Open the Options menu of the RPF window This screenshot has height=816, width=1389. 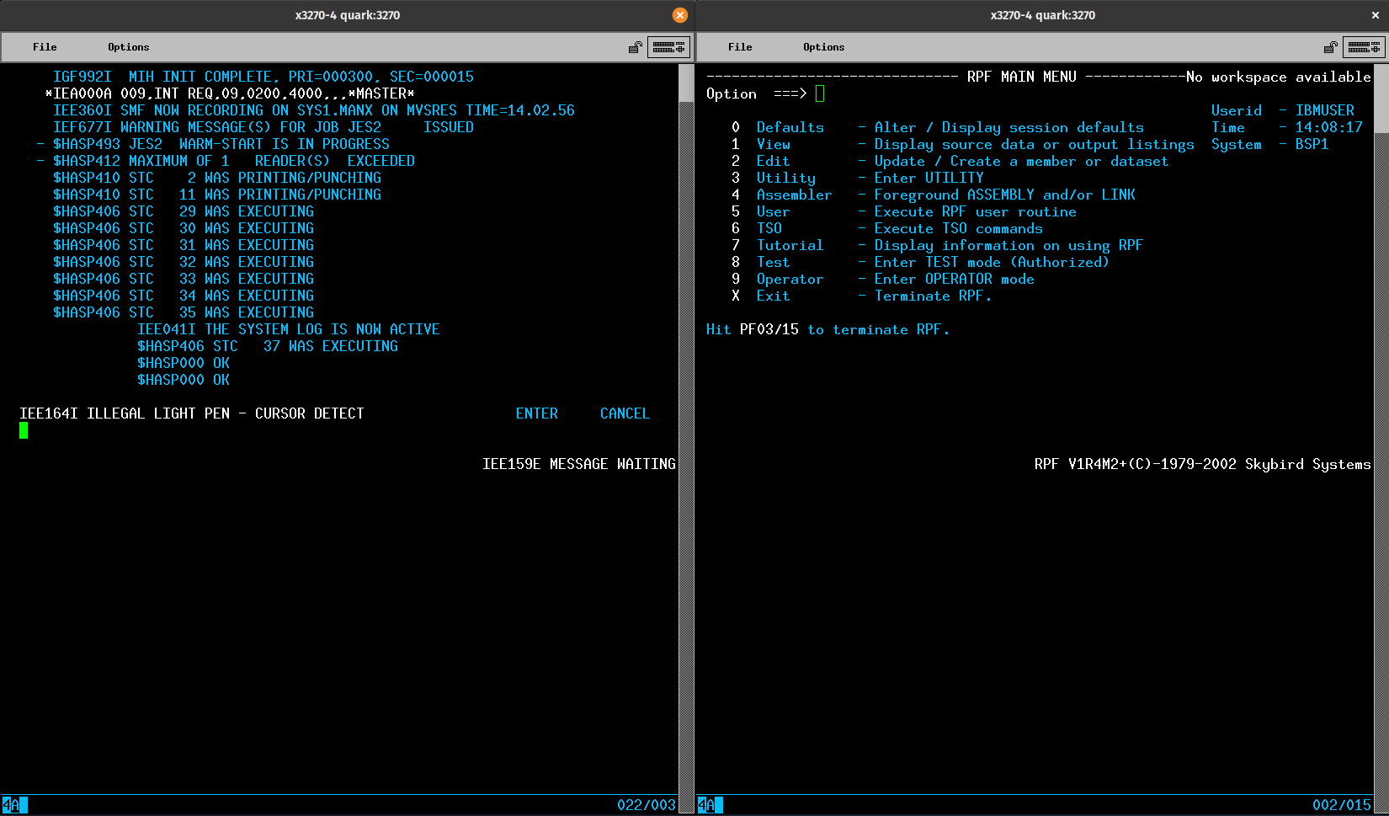823,47
